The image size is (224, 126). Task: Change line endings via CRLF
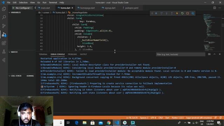click(161, 118)
